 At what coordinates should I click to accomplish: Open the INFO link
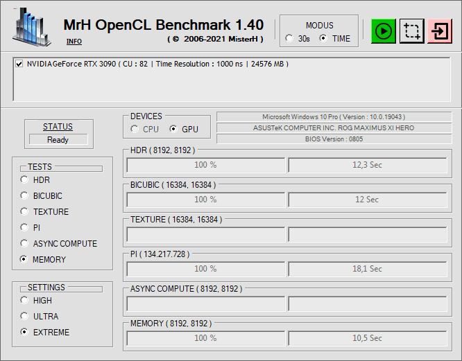[74, 42]
